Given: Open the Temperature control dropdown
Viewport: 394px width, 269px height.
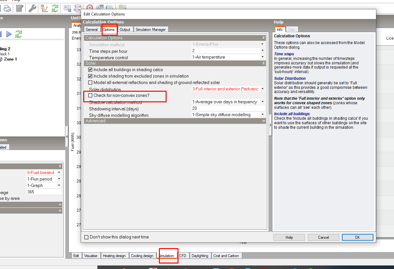Looking at the screenshot, I should point(262,57).
